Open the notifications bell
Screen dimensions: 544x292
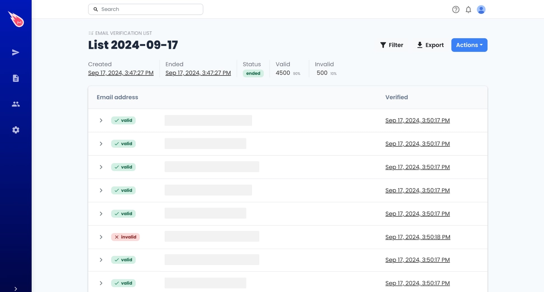(468, 10)
